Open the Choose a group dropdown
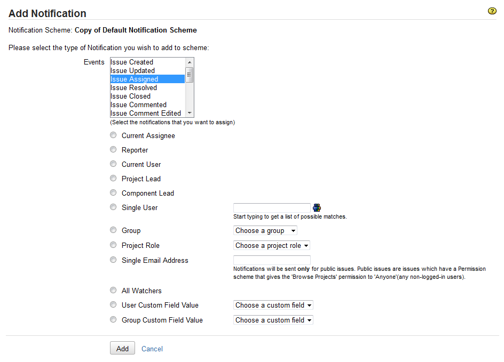The height and width of the screenshot is (362, 504). point(265,231)
